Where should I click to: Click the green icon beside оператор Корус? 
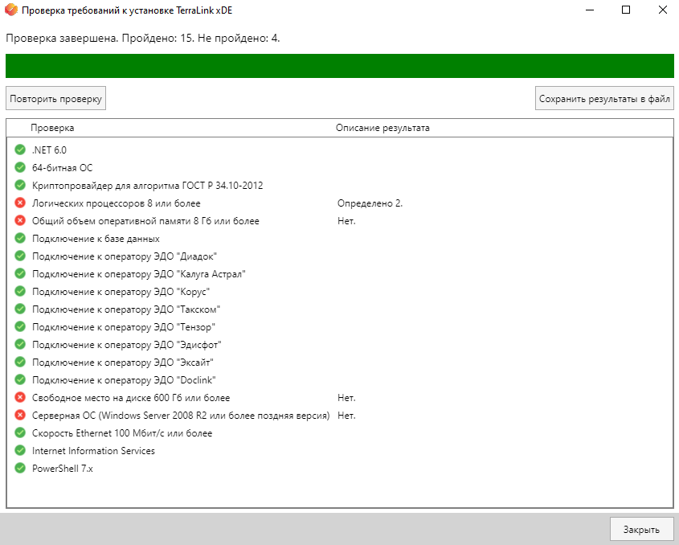click(20, 292)
